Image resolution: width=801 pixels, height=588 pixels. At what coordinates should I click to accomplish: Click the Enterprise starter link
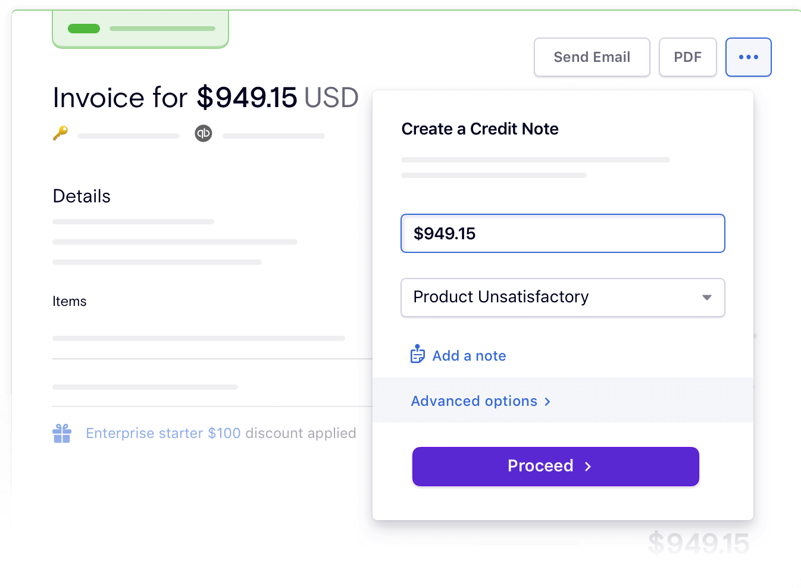[x=144, y=433]
